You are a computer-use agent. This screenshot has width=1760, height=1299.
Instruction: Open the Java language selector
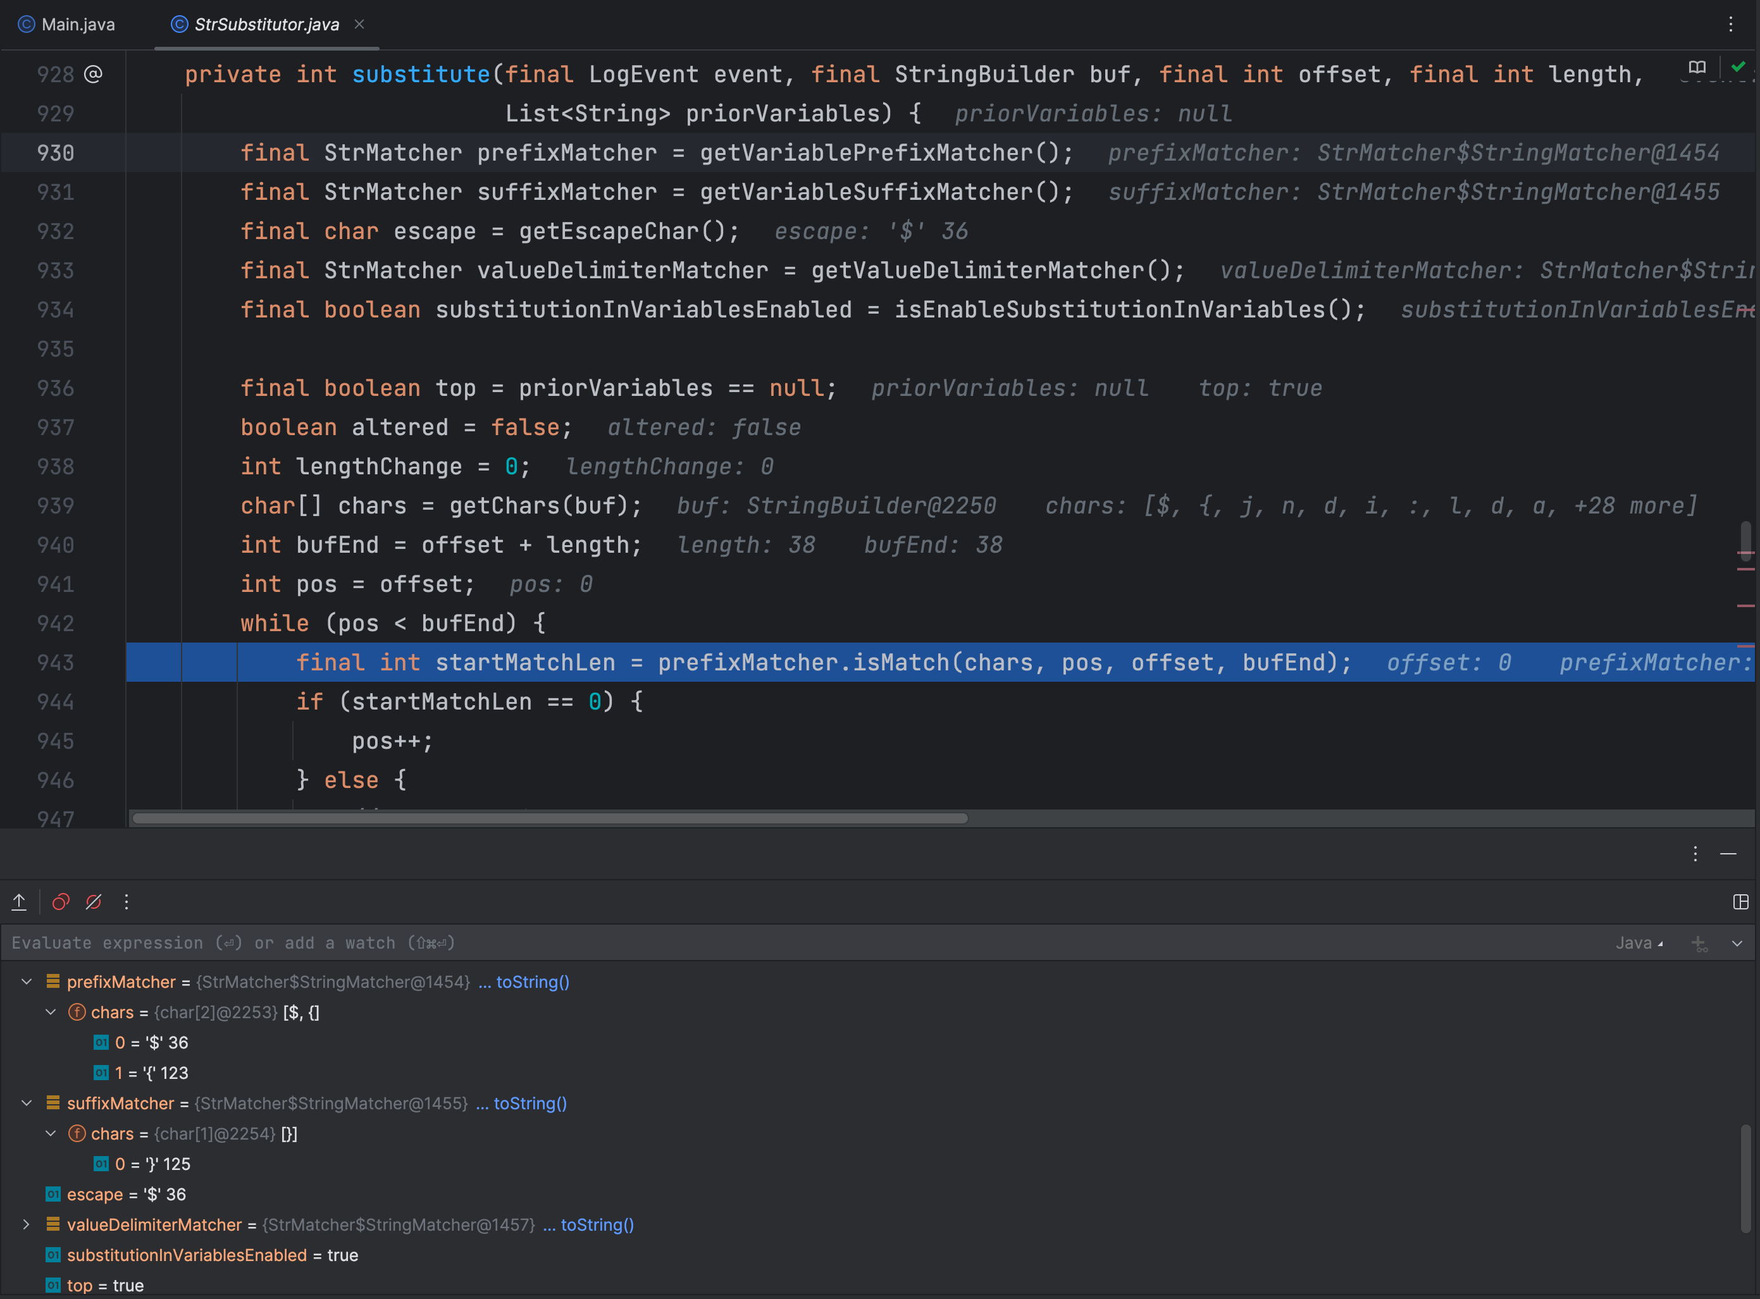tap(1640, 943)
